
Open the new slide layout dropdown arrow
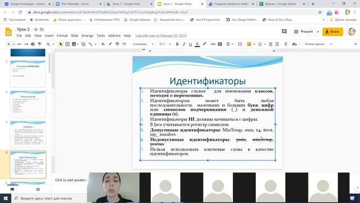pyautogui.click(x=13, y=44)
